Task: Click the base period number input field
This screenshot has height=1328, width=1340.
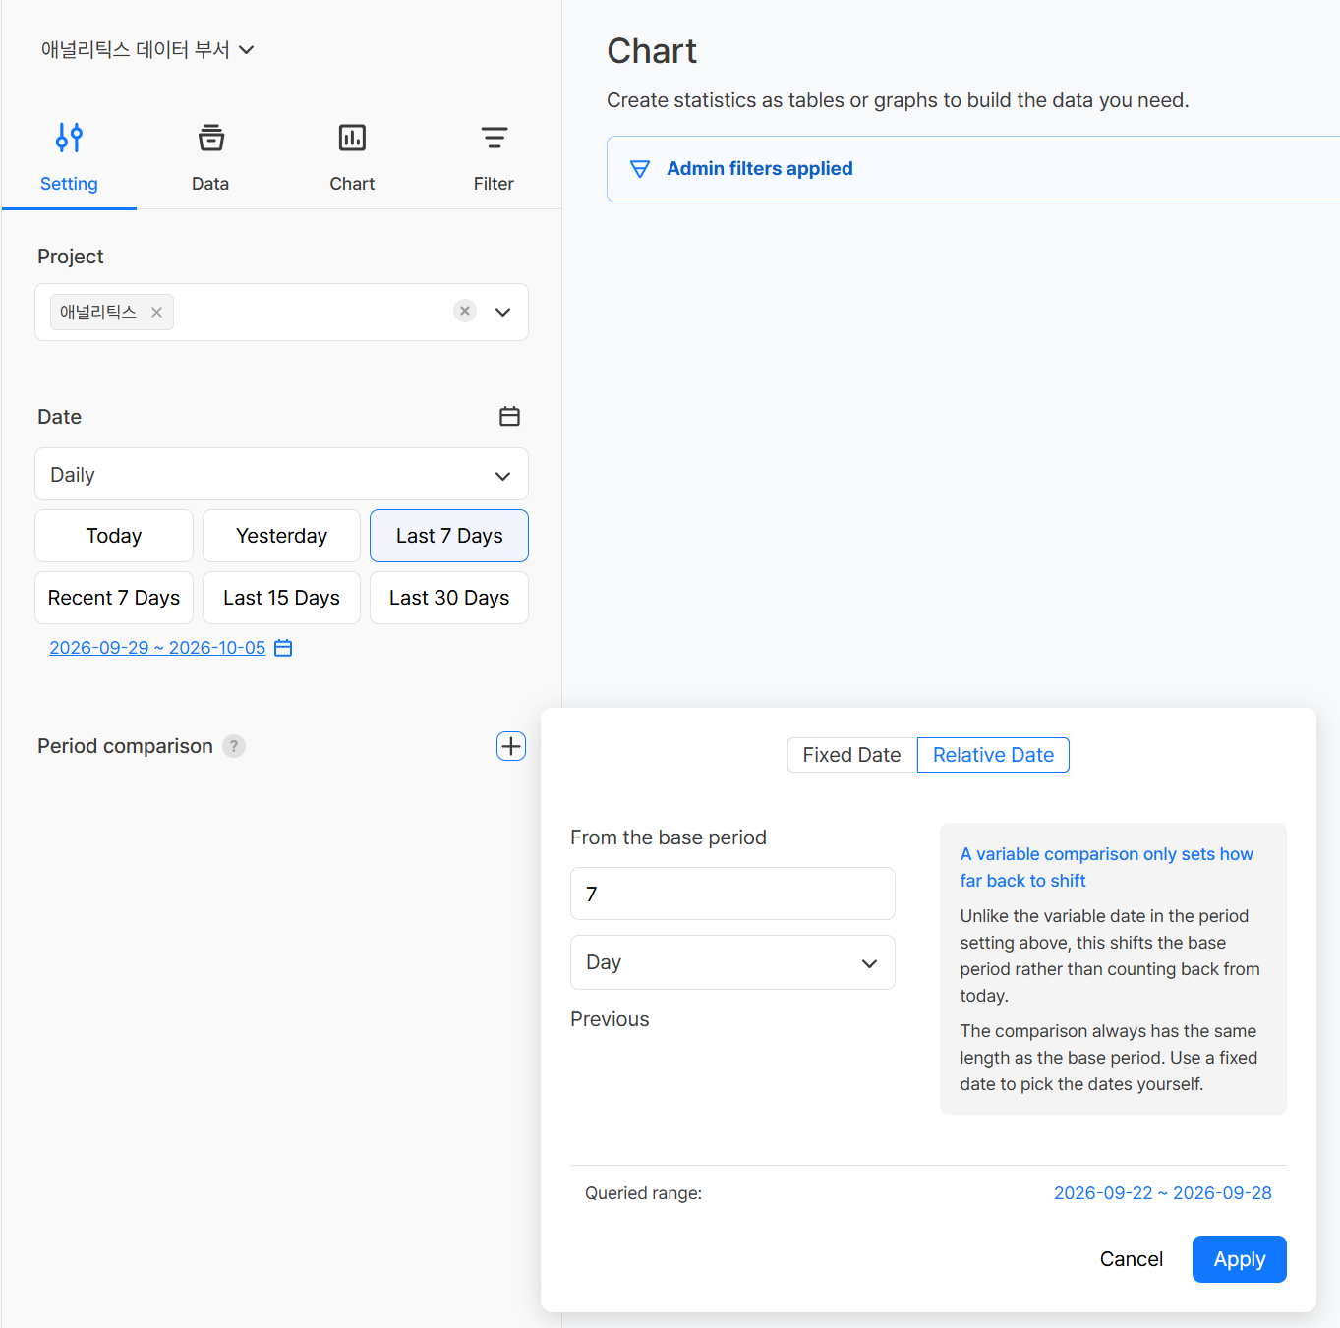Action: tap(732, 894)
